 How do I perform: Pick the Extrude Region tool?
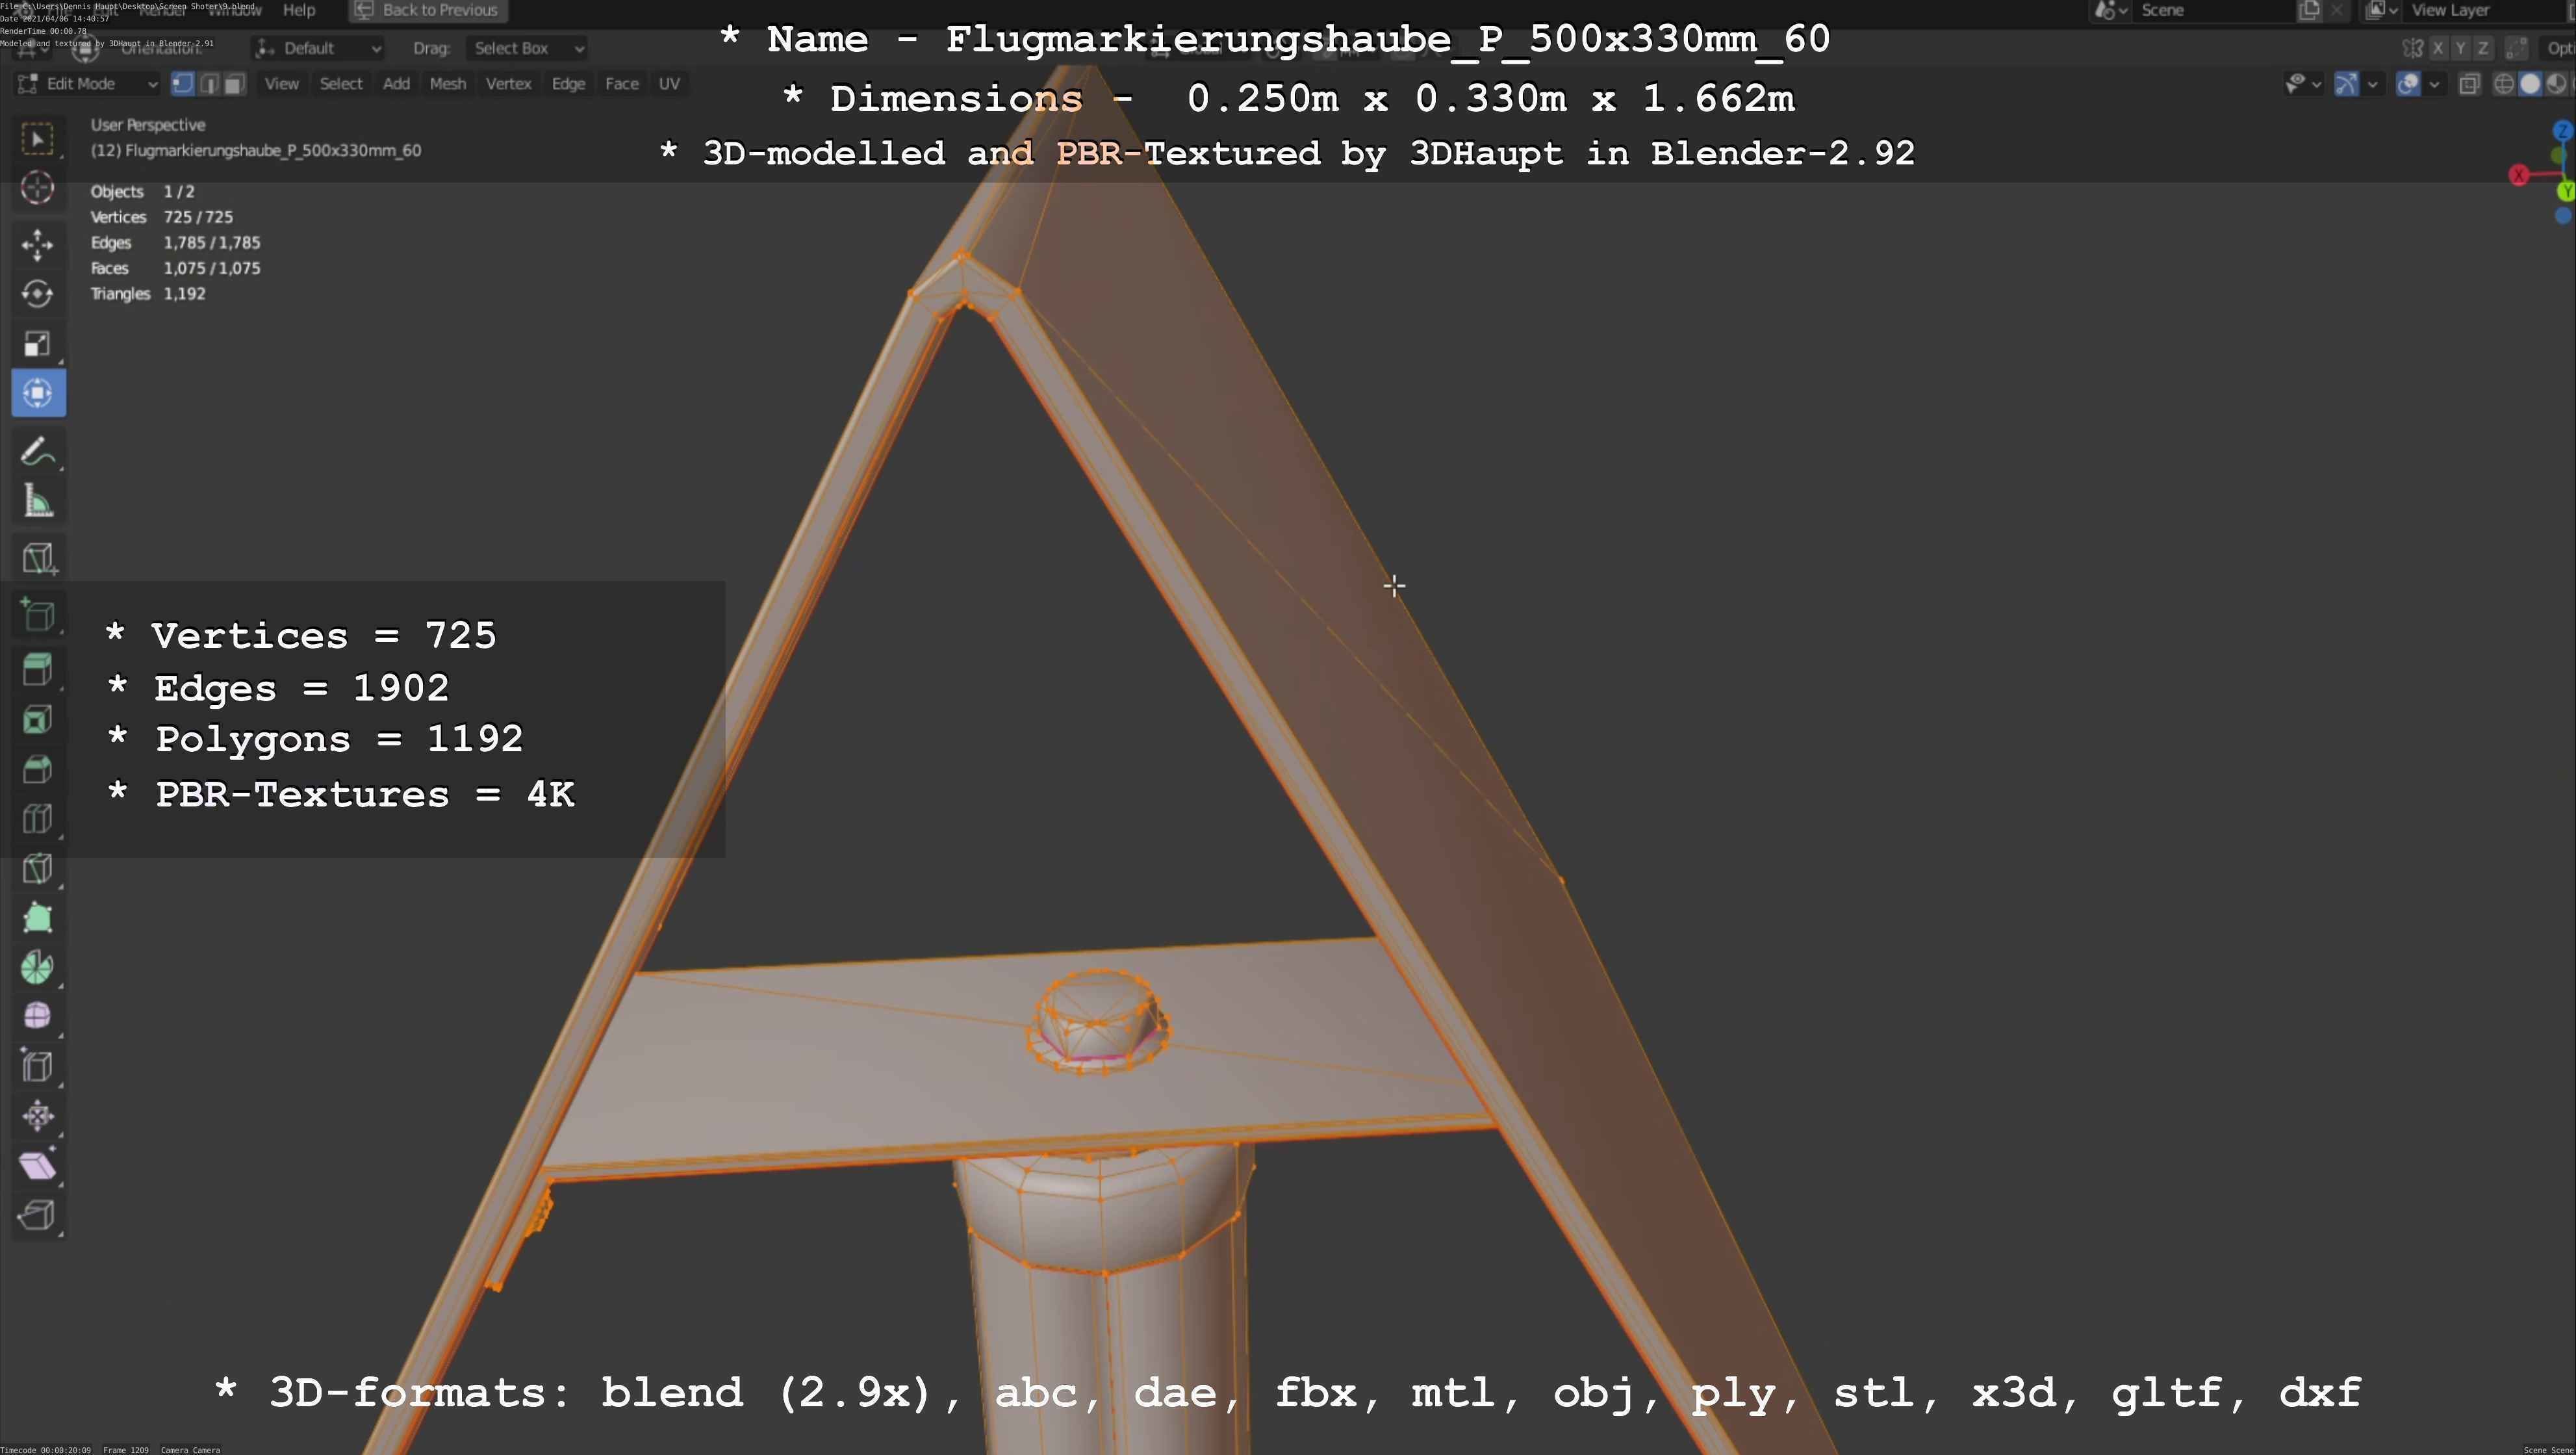[x=38, y=670]
